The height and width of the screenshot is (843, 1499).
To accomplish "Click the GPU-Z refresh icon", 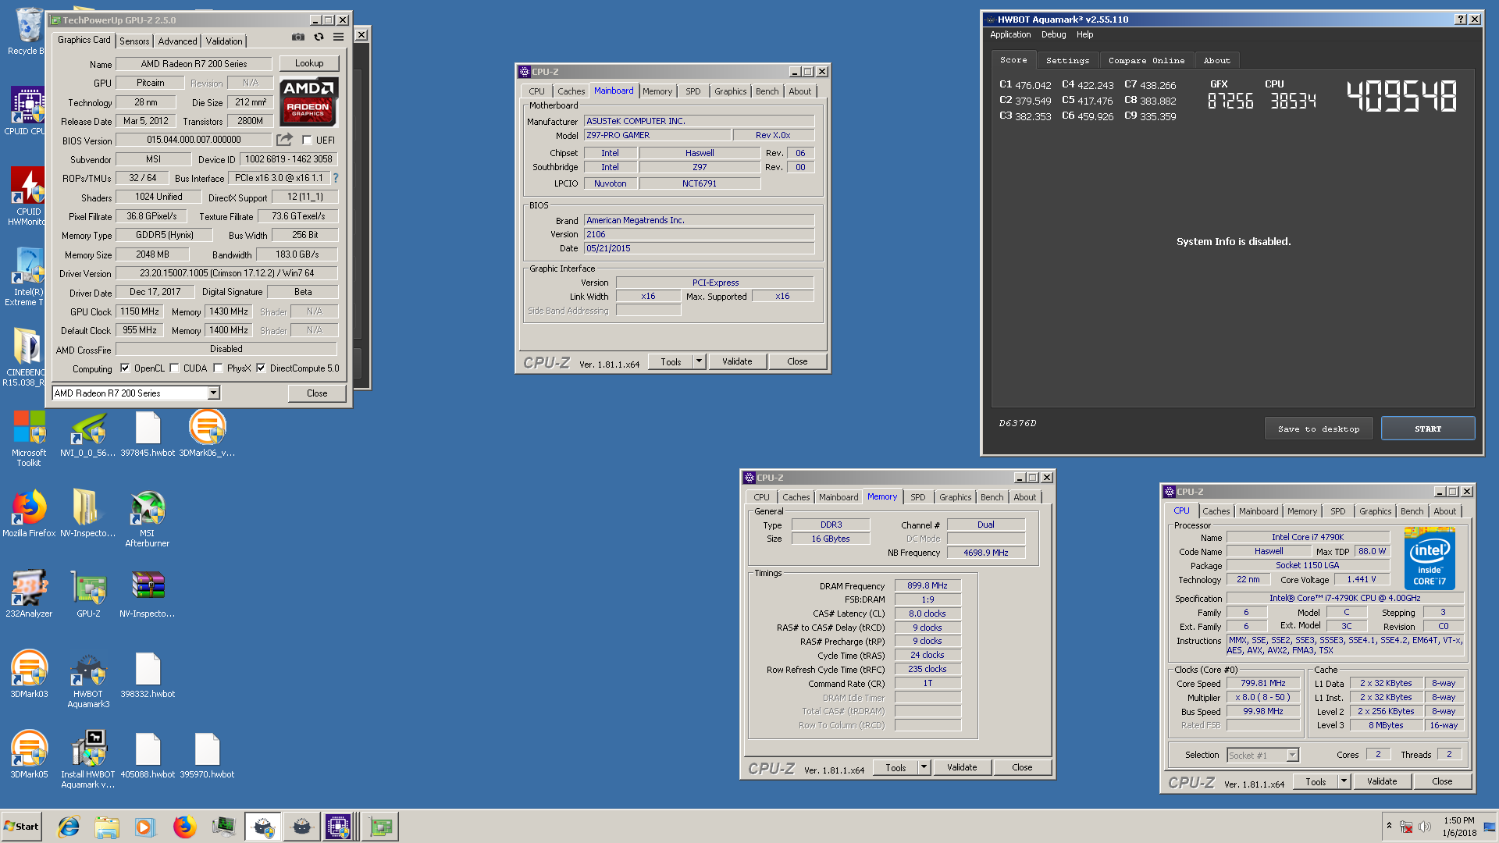I will 319,37.
